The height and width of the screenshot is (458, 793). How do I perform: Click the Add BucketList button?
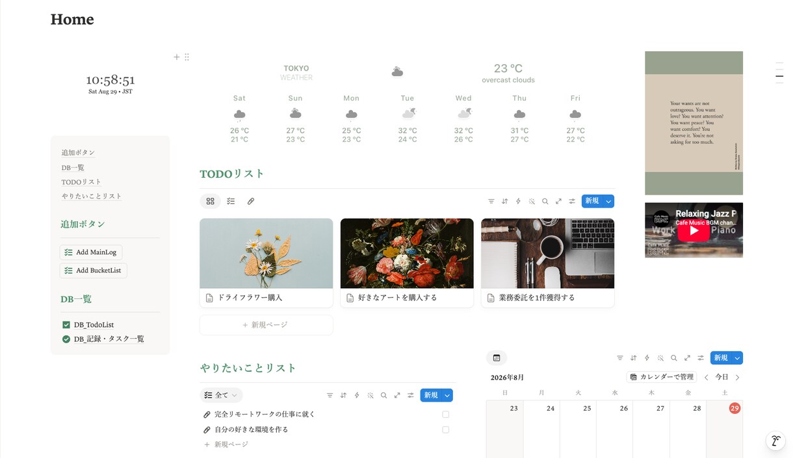[94, 271]
